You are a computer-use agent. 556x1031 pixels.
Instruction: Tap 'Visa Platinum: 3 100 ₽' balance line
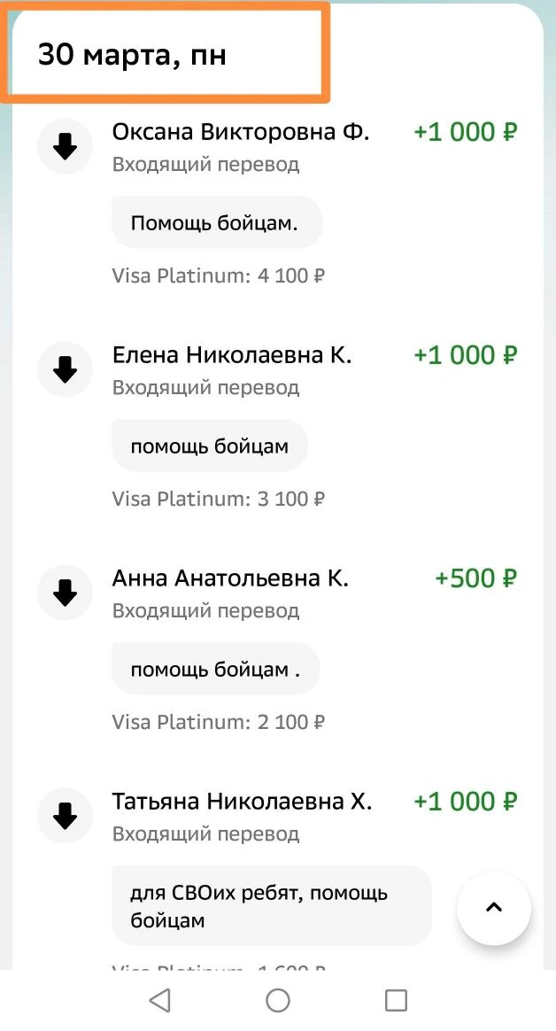[x=218, y=499]
